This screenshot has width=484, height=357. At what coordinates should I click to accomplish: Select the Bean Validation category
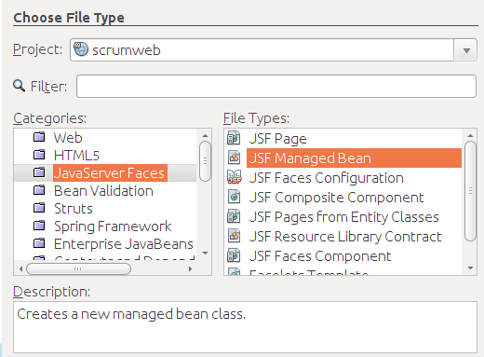point(103,190)
